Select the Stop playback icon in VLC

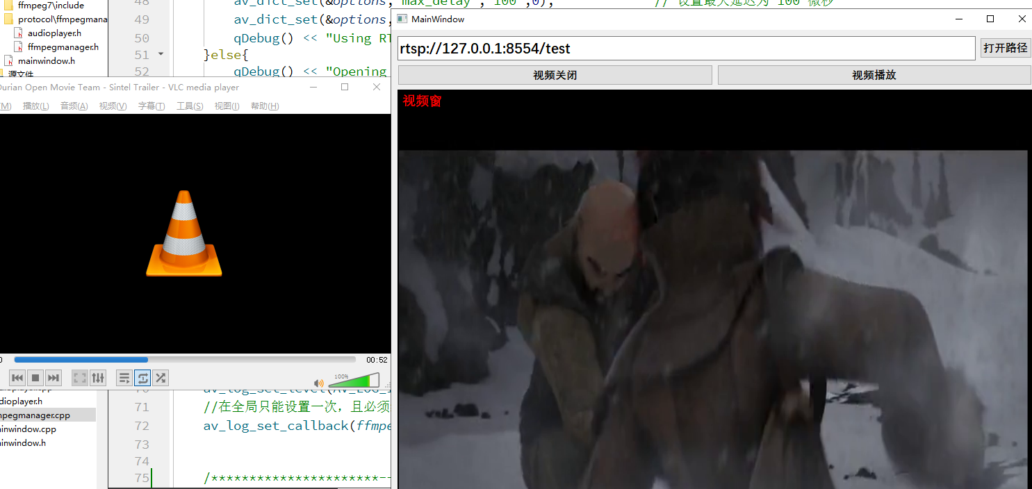(x=35, y=377)
